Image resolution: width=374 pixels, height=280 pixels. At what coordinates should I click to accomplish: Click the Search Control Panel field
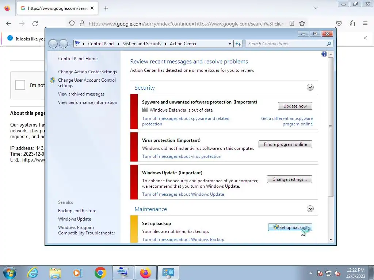286,44
